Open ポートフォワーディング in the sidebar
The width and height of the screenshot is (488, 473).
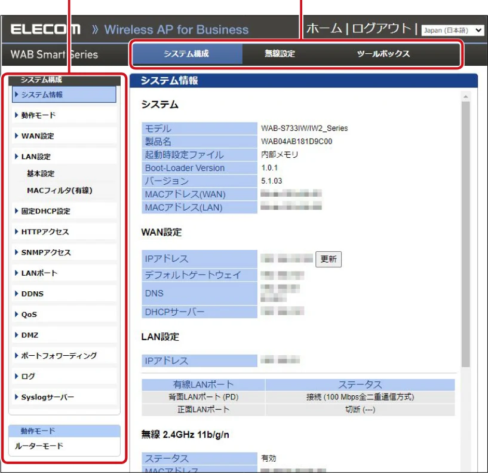(x=64, y=356)
